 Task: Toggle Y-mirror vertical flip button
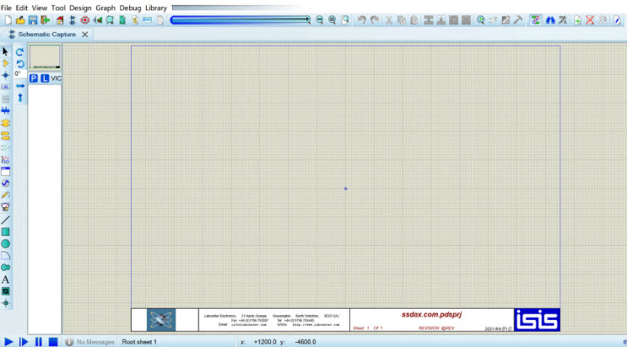(21, 98)
